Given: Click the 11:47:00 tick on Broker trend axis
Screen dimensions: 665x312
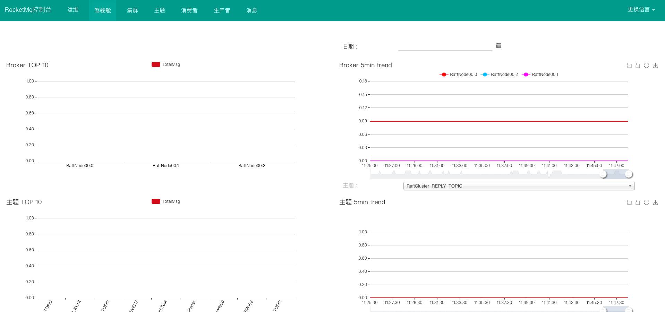Looking at the screenshot, I should click(x=616, y=166).
